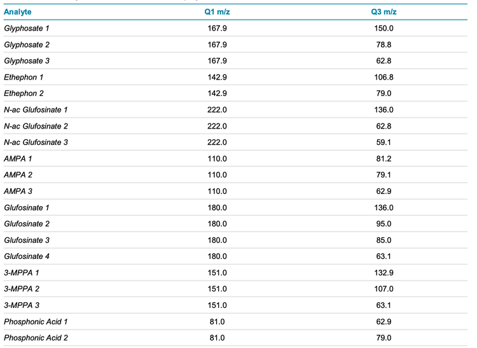Click Q3 value 150.0 for Glyphosate 1
The width and height of the screenshot is (477, 348).
(x=384, y=29)
